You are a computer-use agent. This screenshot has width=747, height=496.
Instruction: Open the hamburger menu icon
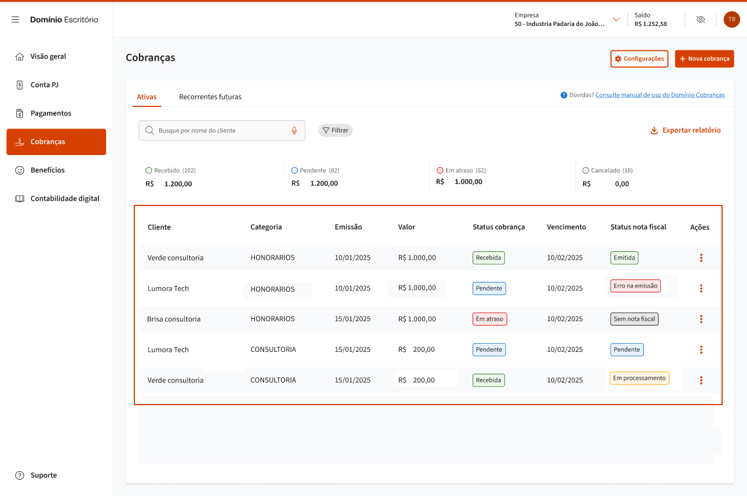pyautogui.click(x=16, y=20)
